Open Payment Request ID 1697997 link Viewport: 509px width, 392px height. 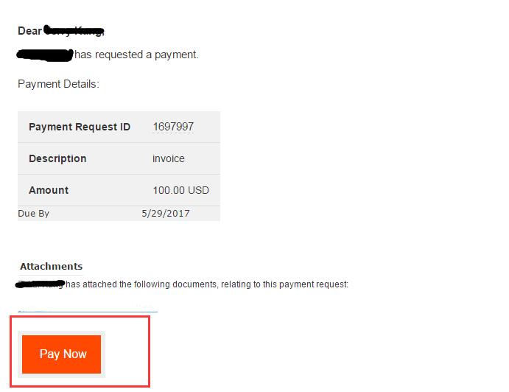(x=173, y=127)
